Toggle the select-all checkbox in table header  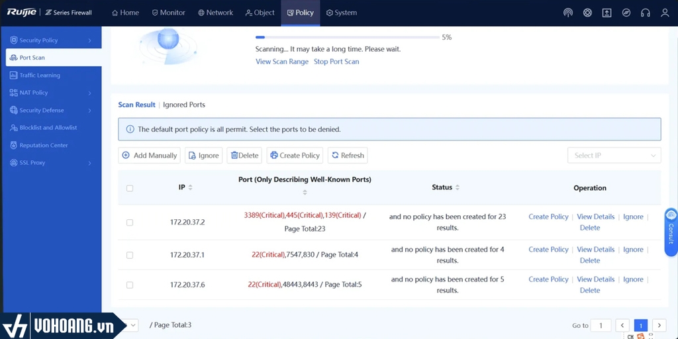pos(130,188)
